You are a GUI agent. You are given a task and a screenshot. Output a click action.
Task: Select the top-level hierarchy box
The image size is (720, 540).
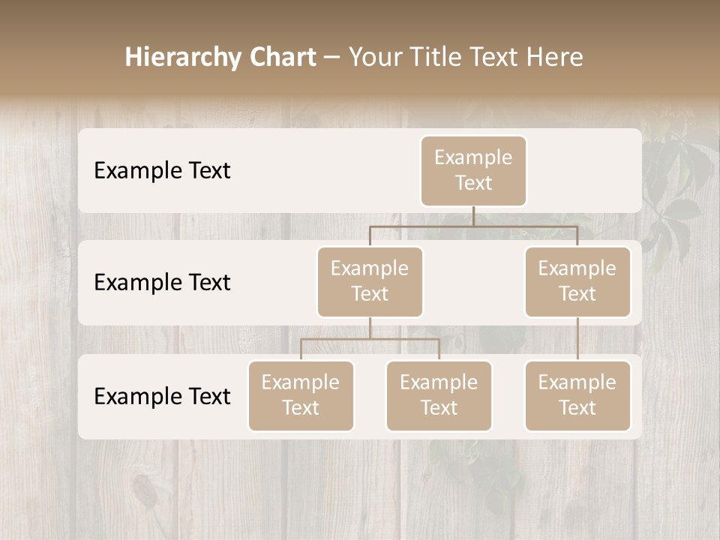click(473, 170)
